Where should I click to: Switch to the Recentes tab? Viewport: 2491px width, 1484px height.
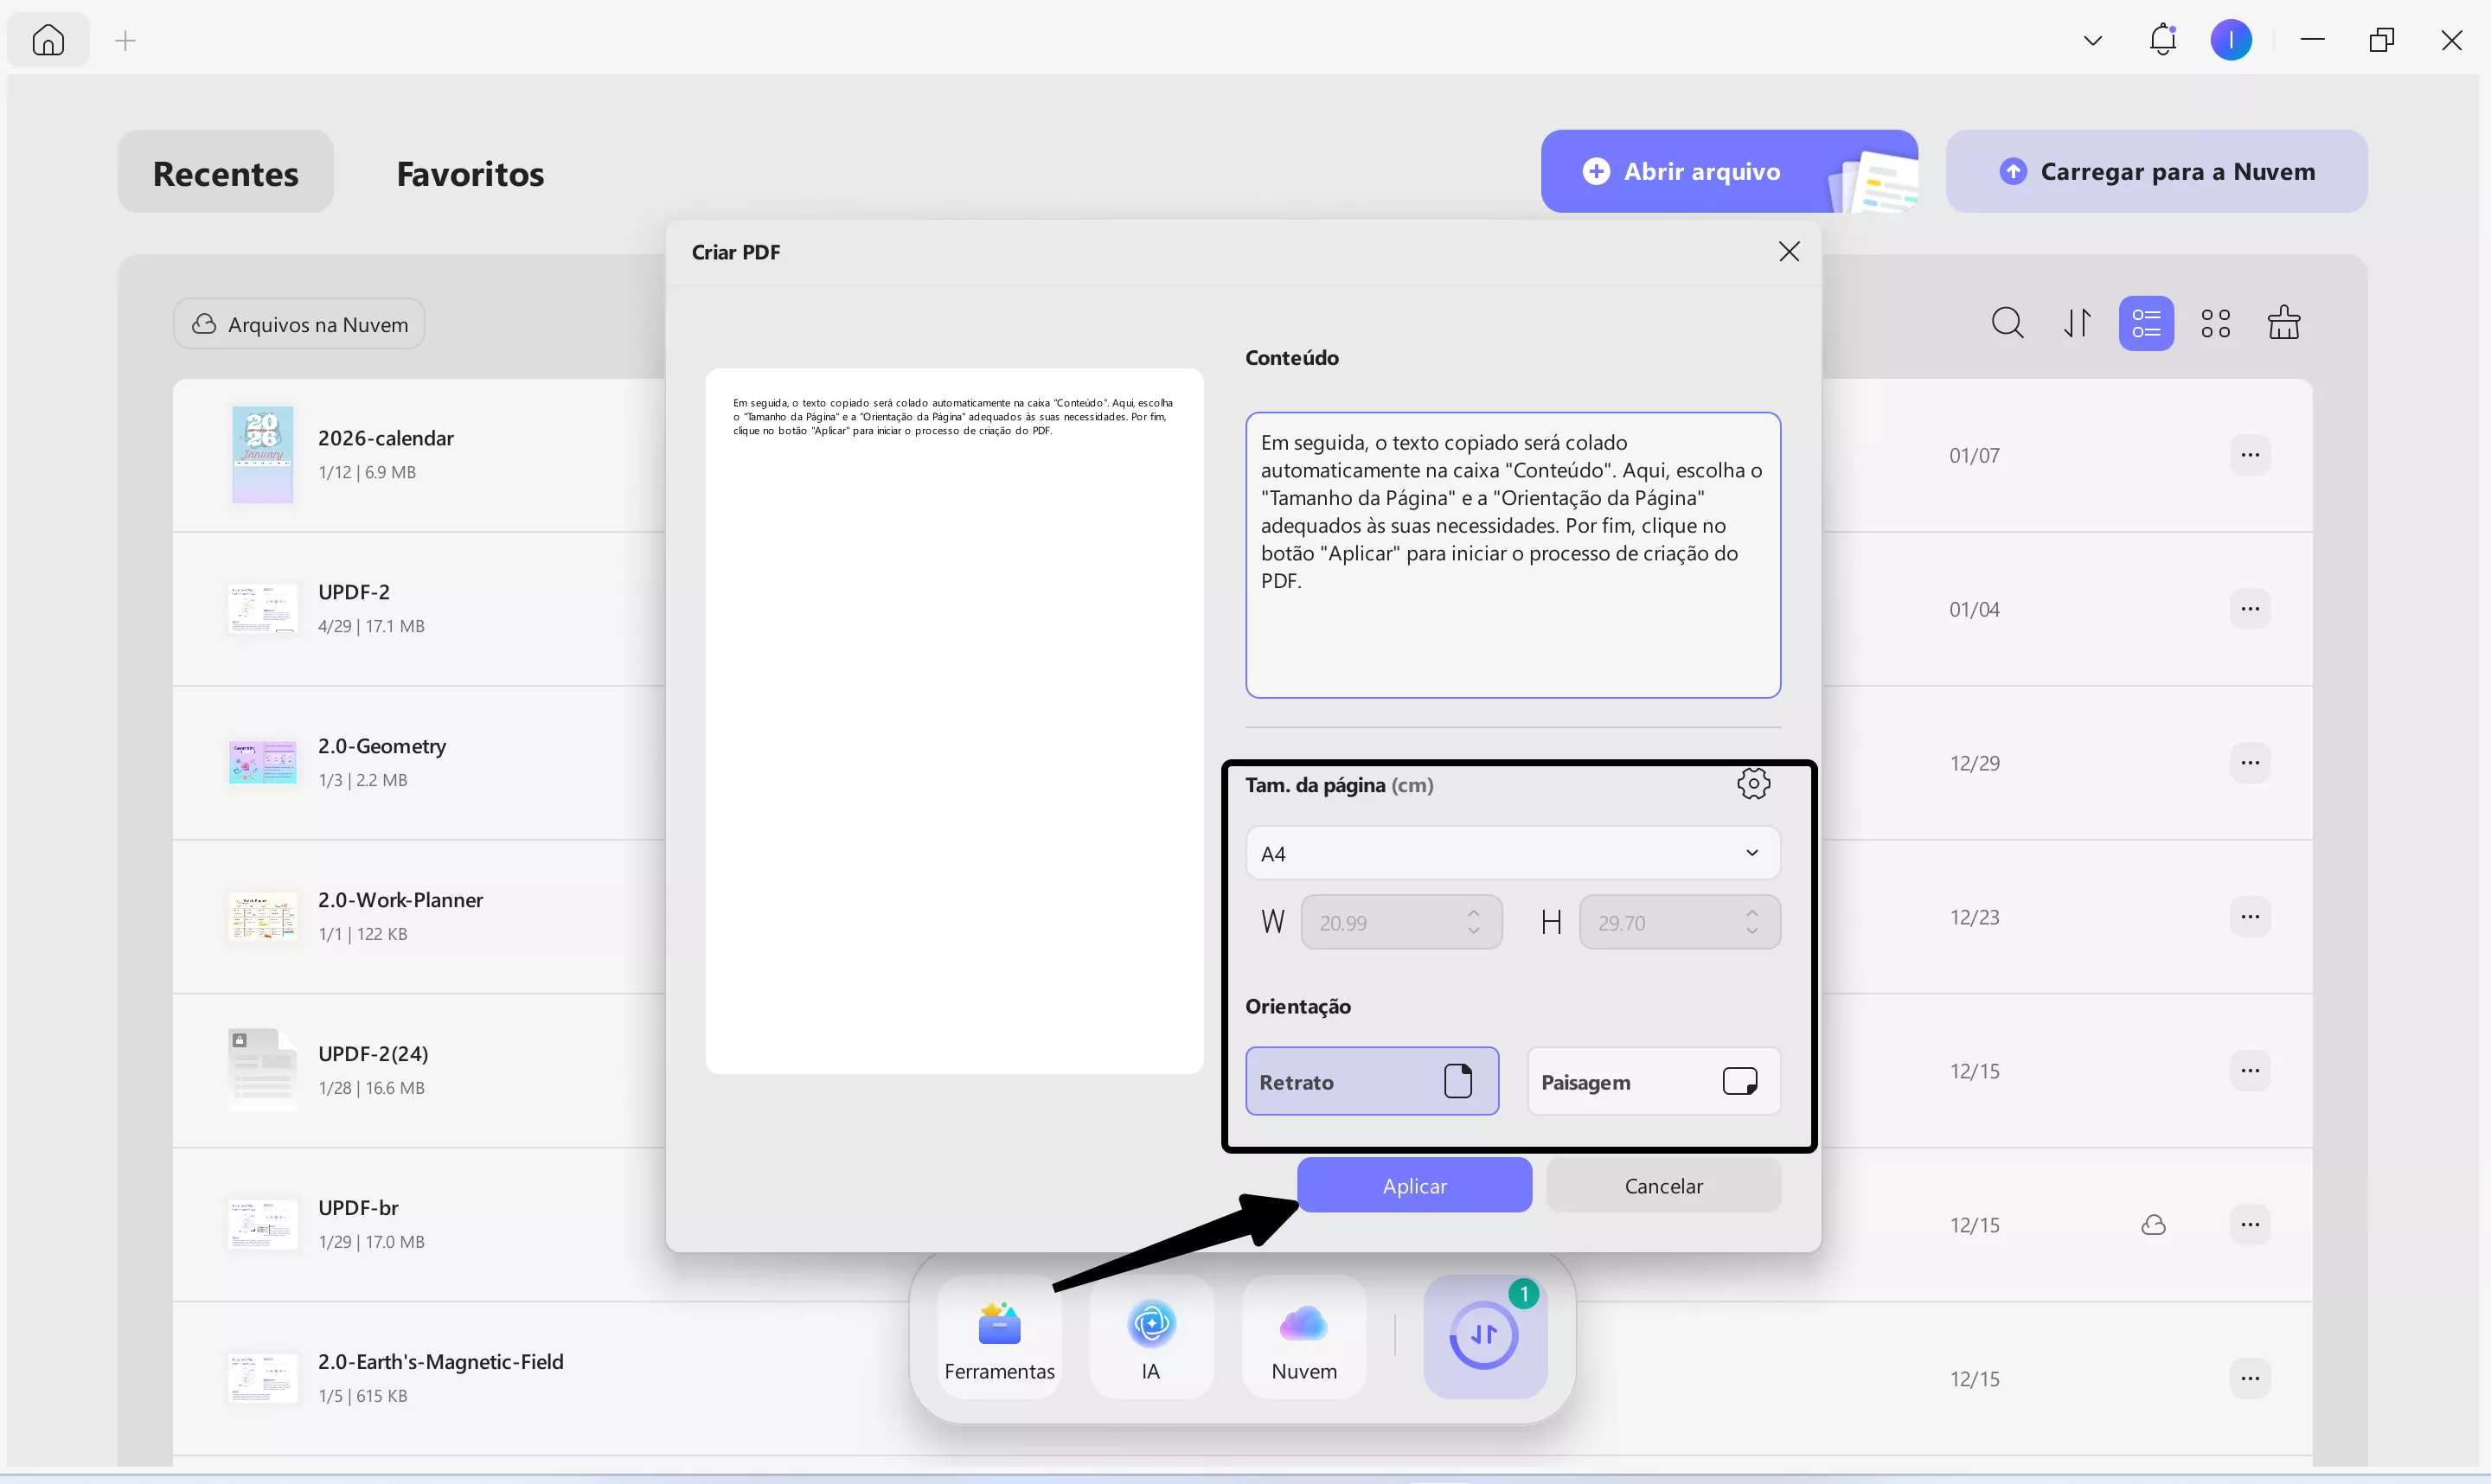pyautogui.click(x=225, y=172)
